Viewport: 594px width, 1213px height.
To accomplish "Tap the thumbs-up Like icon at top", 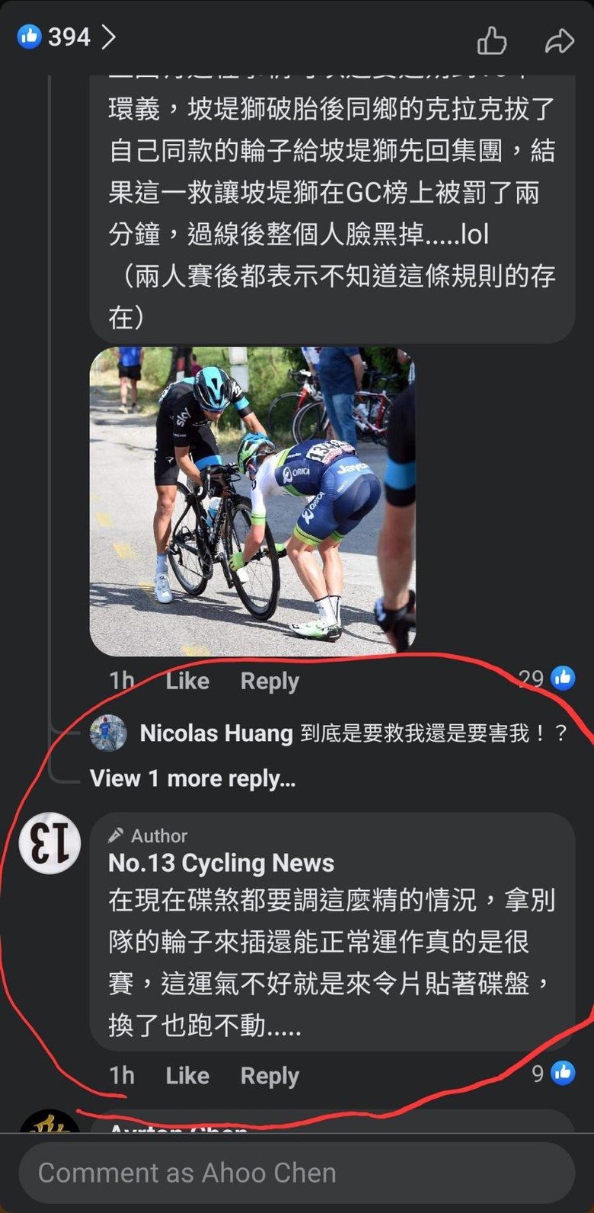I will pyautogui.click(x=492, y=40).
